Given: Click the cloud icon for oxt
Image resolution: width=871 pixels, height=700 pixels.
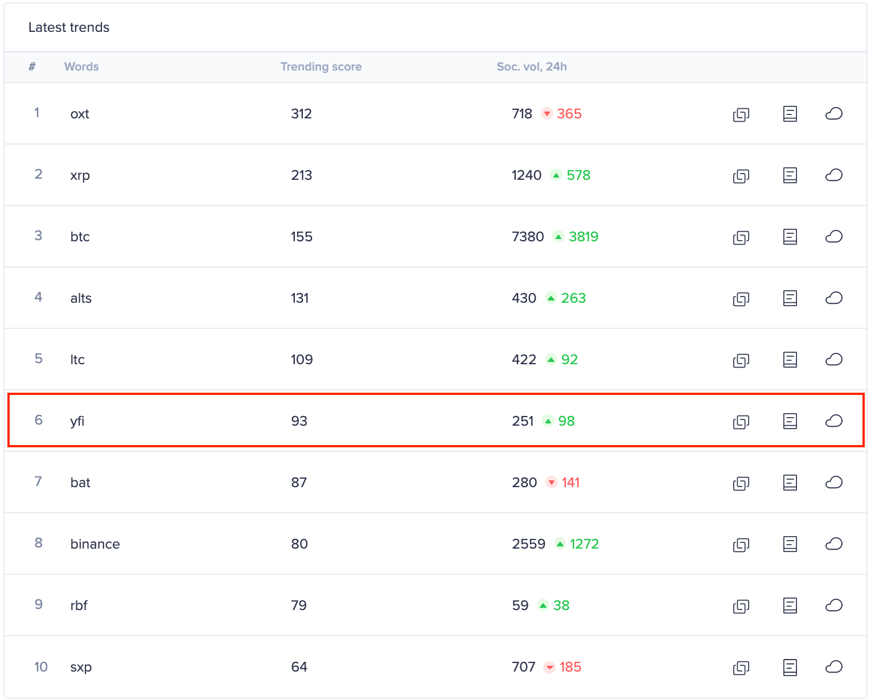Looking at the screenshot, I should click(833, 113).
